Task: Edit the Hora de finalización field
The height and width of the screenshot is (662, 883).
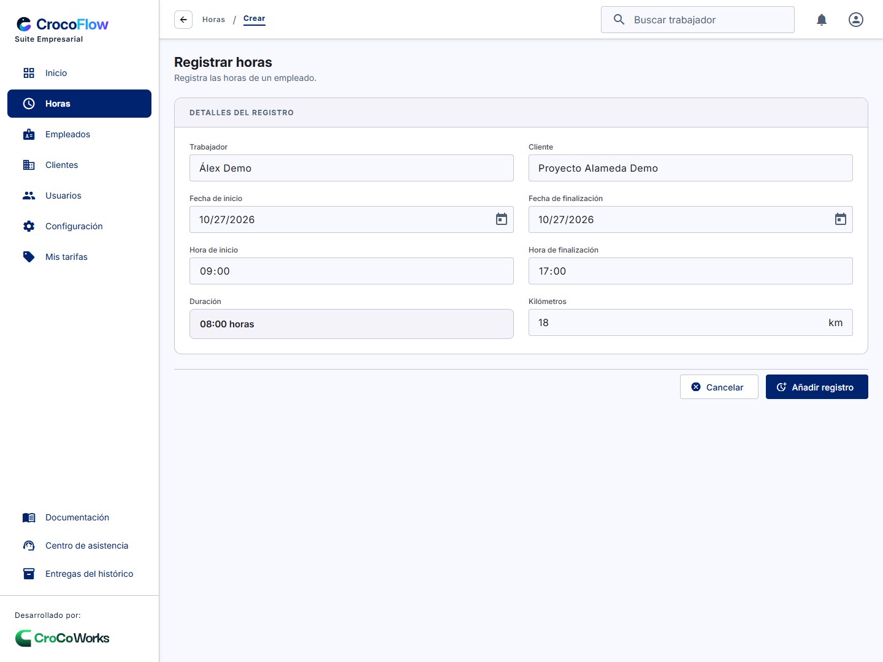Action: (690, 271)
